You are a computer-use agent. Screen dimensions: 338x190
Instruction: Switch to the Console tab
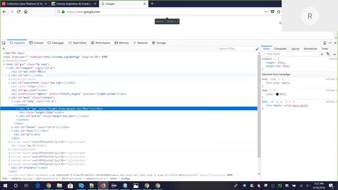(36, 43)
